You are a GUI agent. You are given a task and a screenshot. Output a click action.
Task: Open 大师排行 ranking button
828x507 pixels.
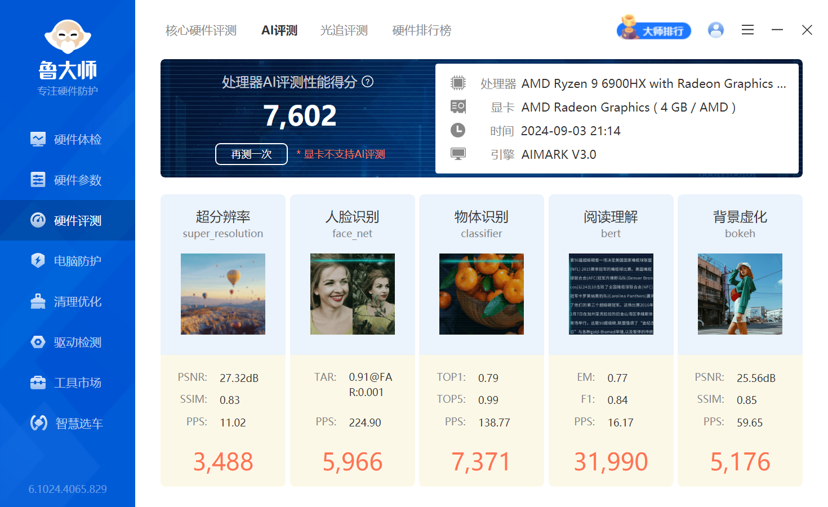click(654, 28)
